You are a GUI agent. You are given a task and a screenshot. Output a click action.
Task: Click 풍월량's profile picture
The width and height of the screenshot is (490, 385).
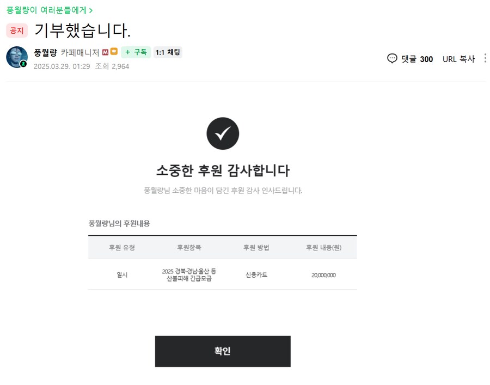[x=17, y=57]
